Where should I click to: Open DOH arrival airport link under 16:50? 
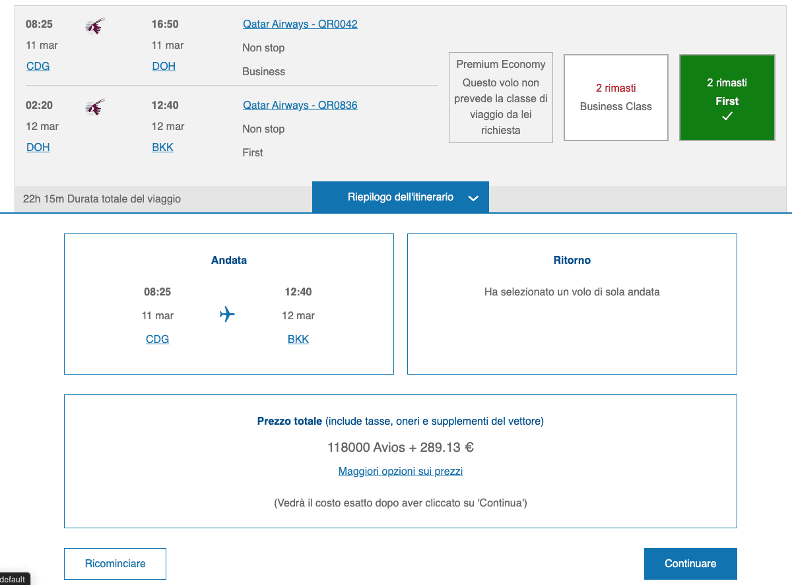(164, 66)
